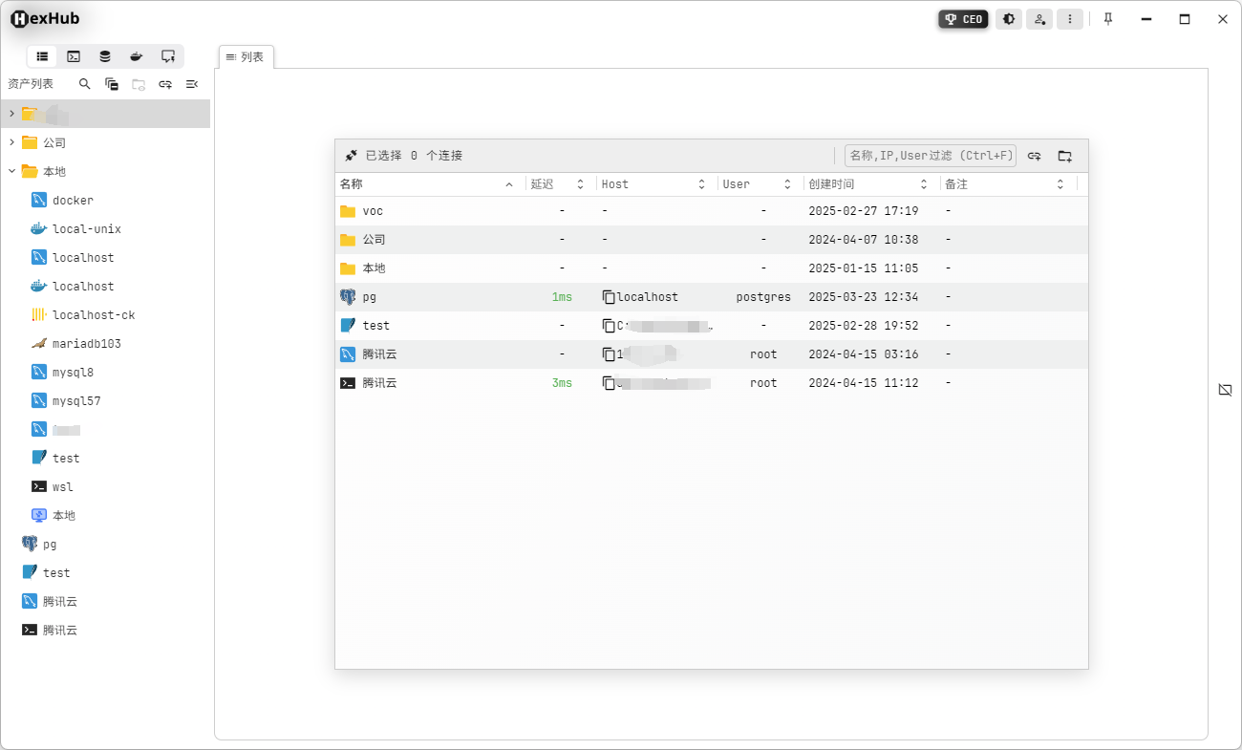
Task: Click the search icon beside 资产列表
Action: point(85,84)
